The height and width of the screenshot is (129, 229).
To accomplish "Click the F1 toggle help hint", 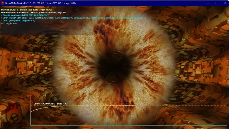I will point(10,23).
